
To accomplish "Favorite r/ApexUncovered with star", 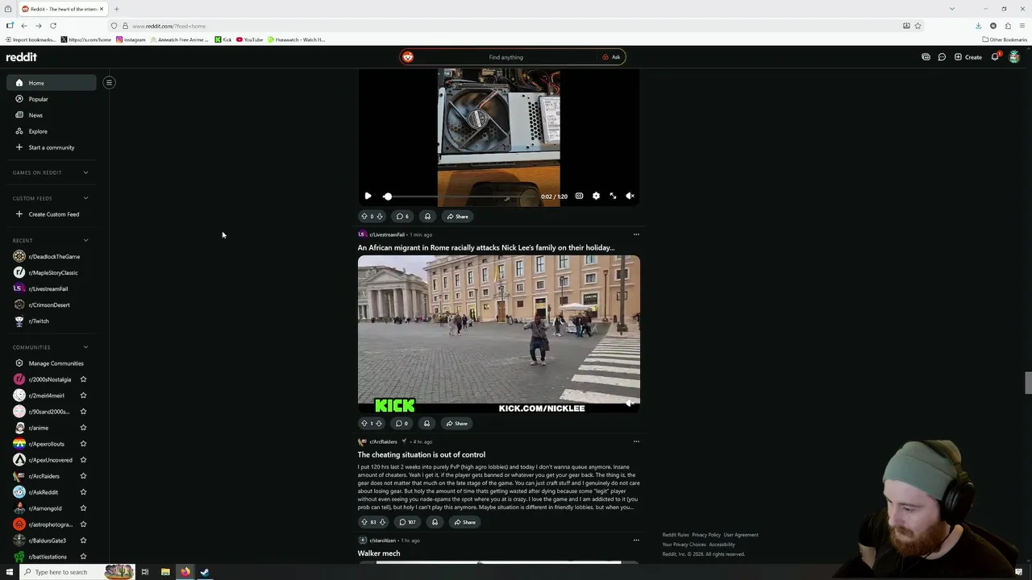I will click(83, 460).
